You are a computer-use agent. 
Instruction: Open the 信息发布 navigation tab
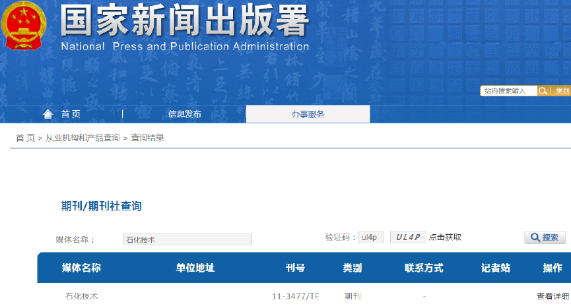pyautogui.click(x=185, y=114)
